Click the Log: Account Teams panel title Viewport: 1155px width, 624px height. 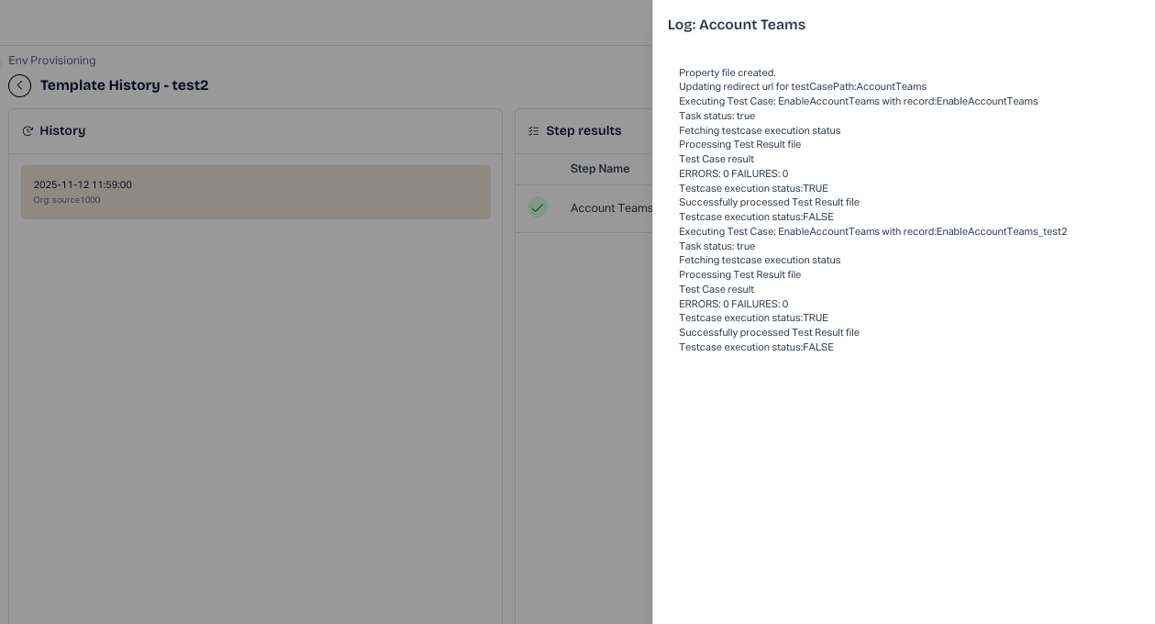737,25
